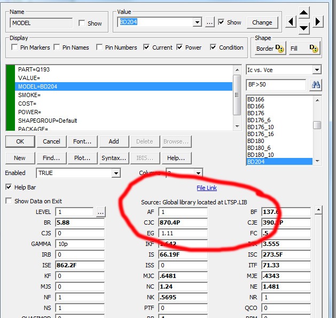
Task: Click the down arrow navigation button
Action: tap(303, 28)
